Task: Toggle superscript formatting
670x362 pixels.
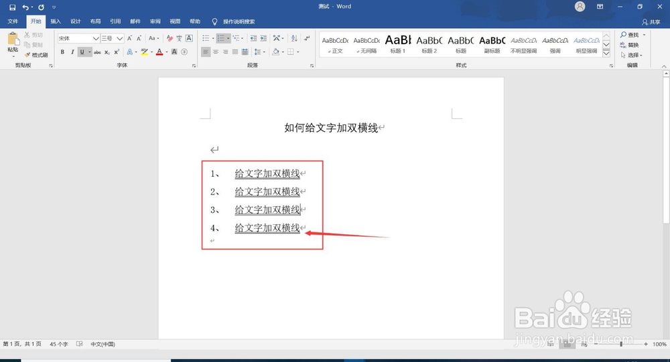Action: coord(116,52)
